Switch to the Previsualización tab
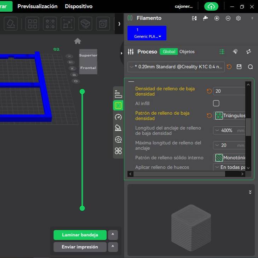The width and height of the screenshot is (258, 258). [38, 6]
